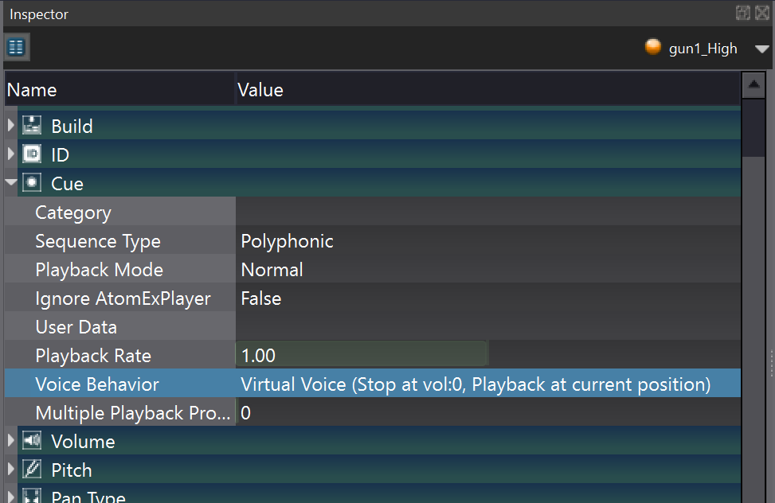Expand the Build section
The image size is (775, 503).
click(11, 126)
